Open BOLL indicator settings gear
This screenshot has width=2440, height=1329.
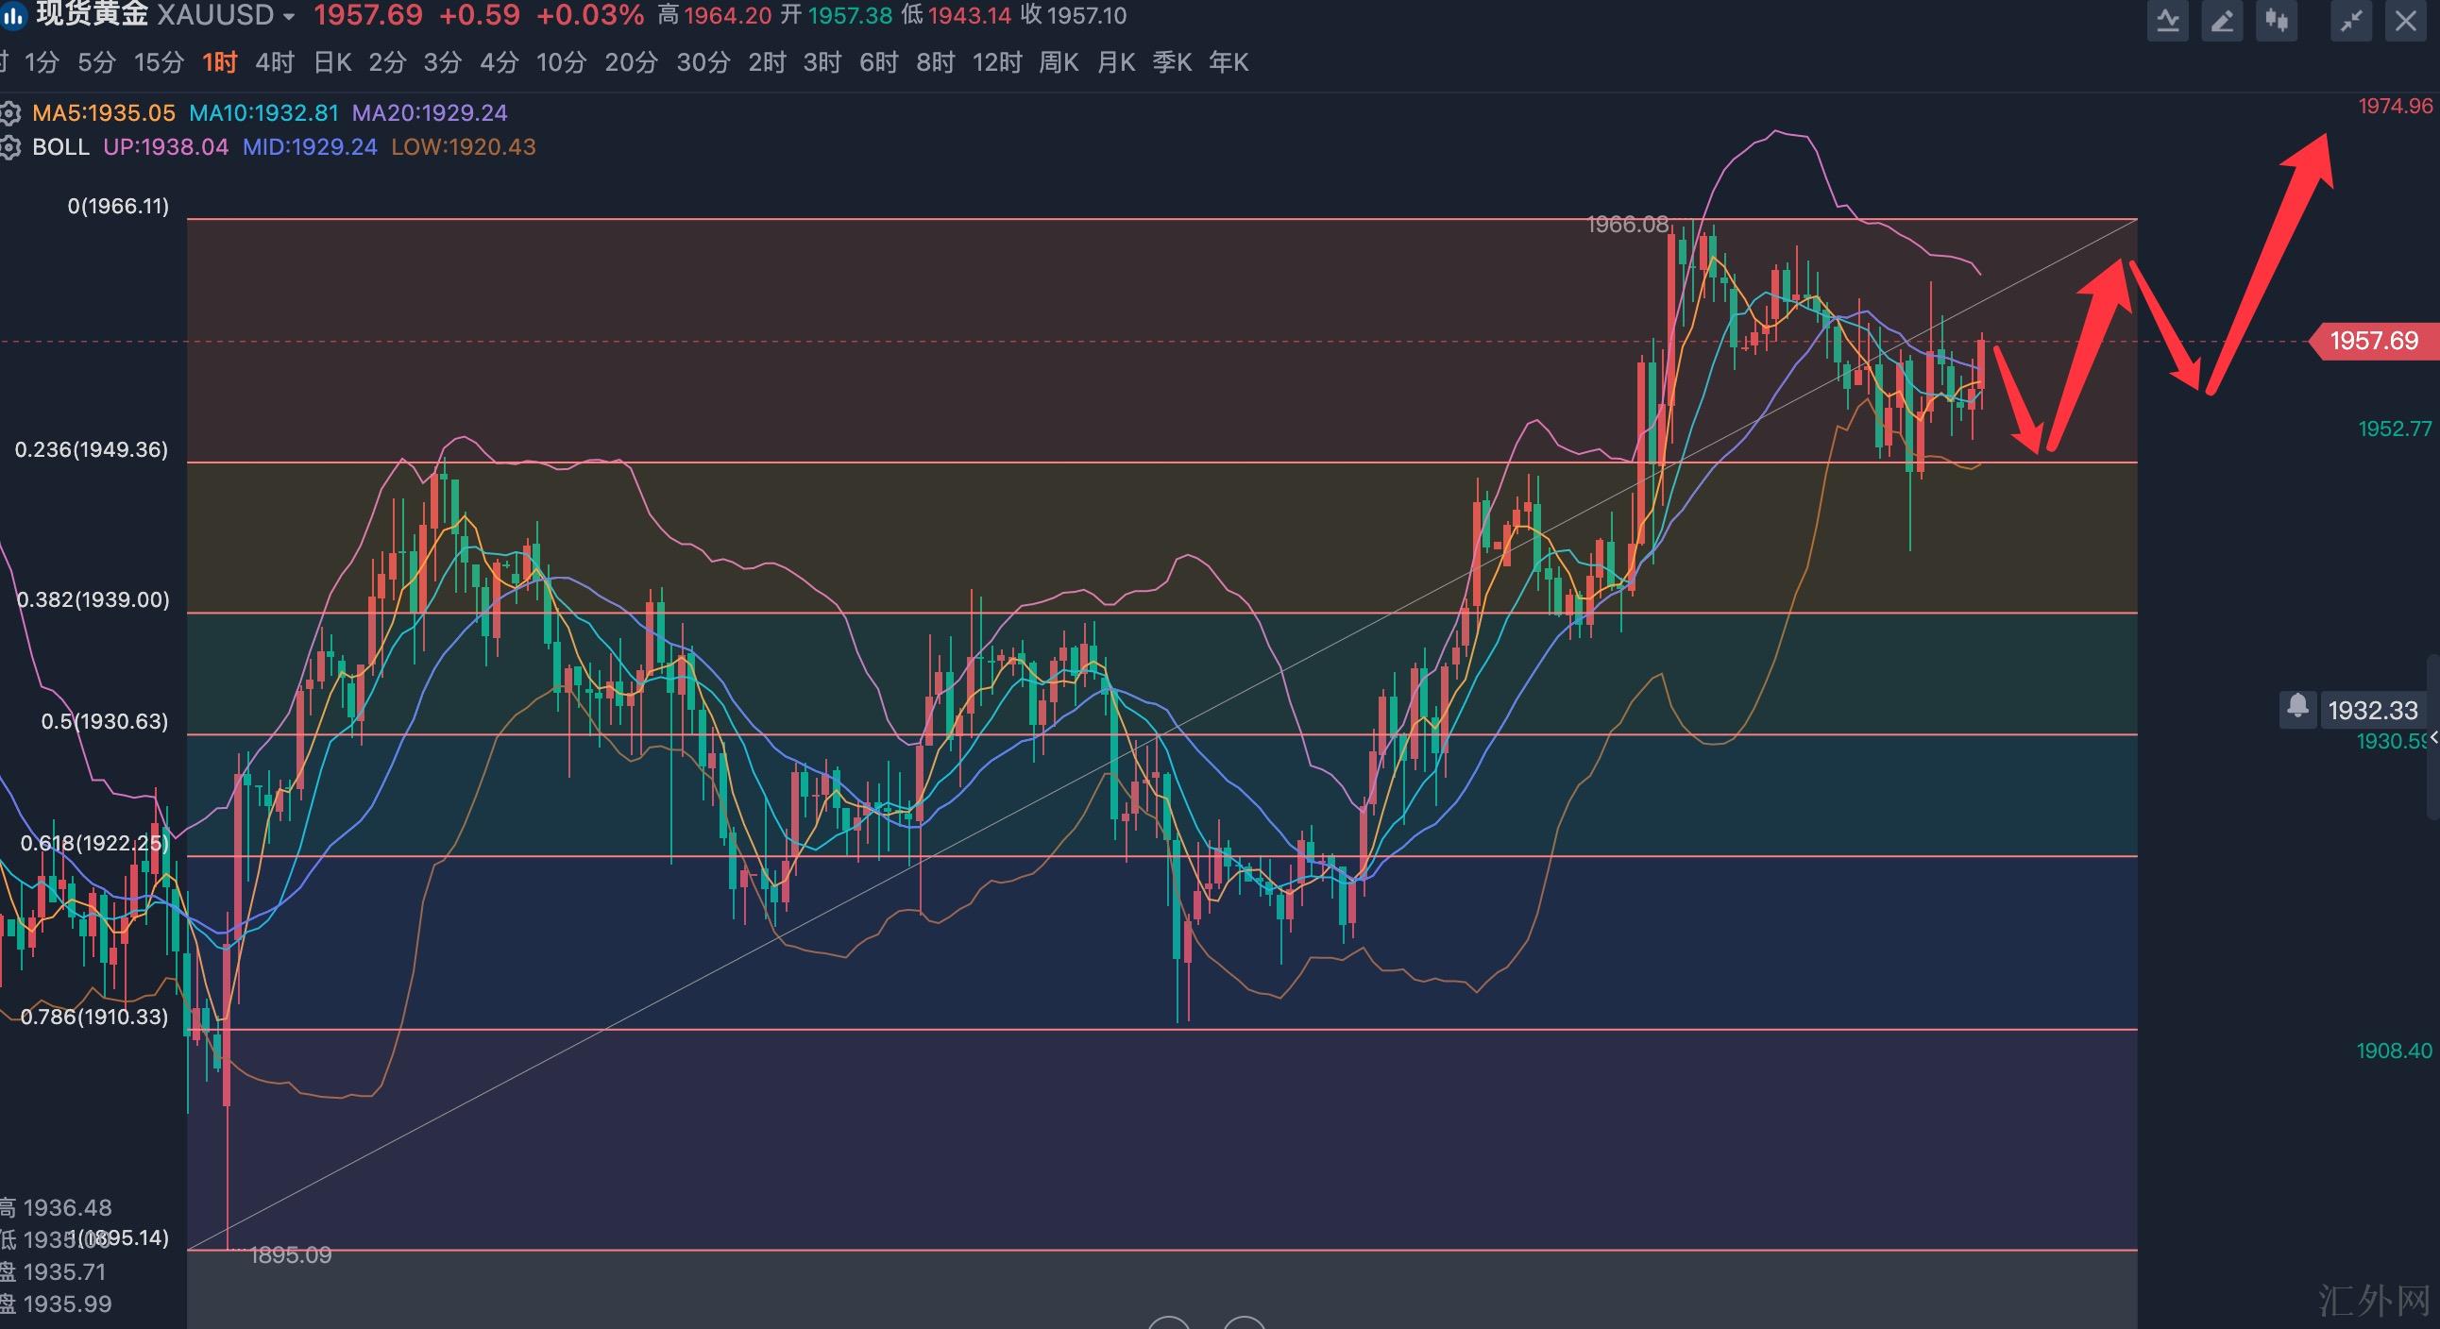click(9, 147)
